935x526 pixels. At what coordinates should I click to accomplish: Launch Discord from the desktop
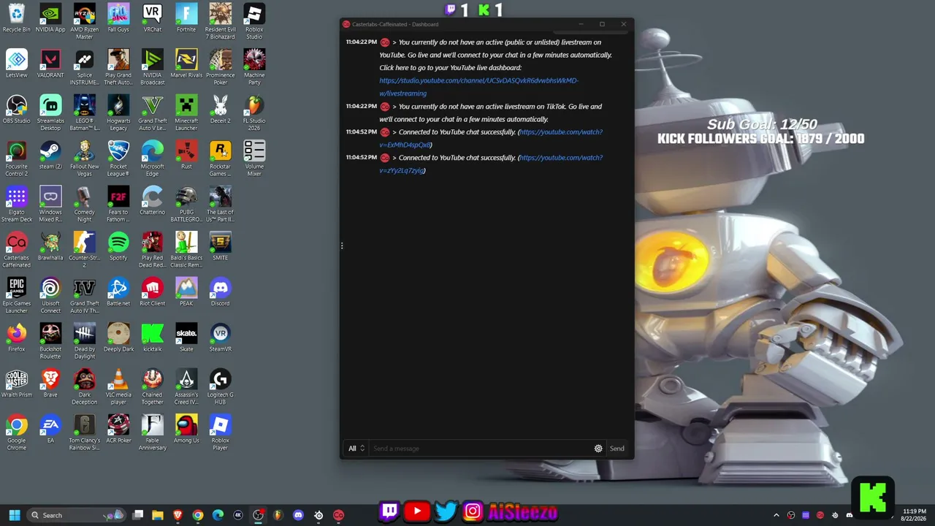(x=220, y=292)
